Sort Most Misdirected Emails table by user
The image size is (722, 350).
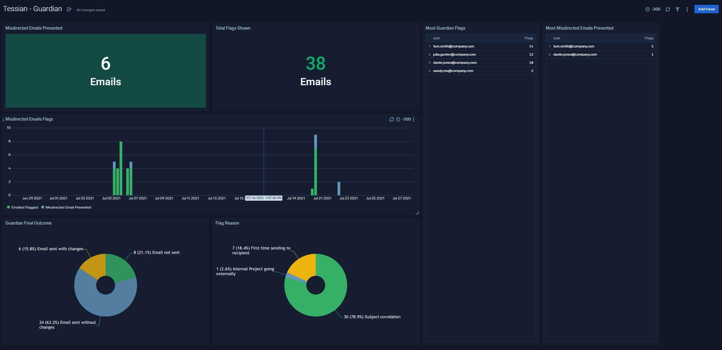click(x=556, y=38)
